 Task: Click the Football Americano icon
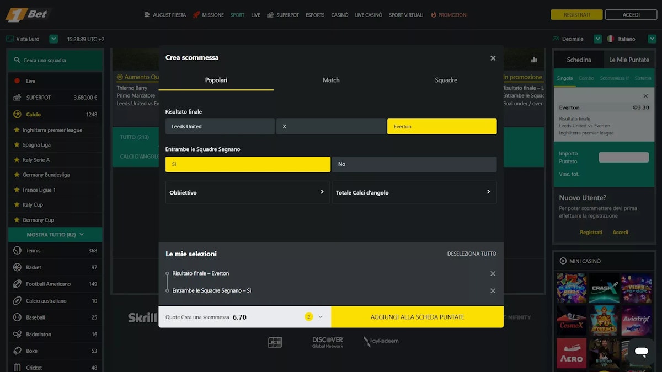pyautogui.click(x=17, y=284)
